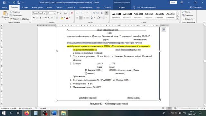Viewport: 206px width, 116px height.
Task: Switch to the Insert (Вставка) tab
Action: point(25,7)
